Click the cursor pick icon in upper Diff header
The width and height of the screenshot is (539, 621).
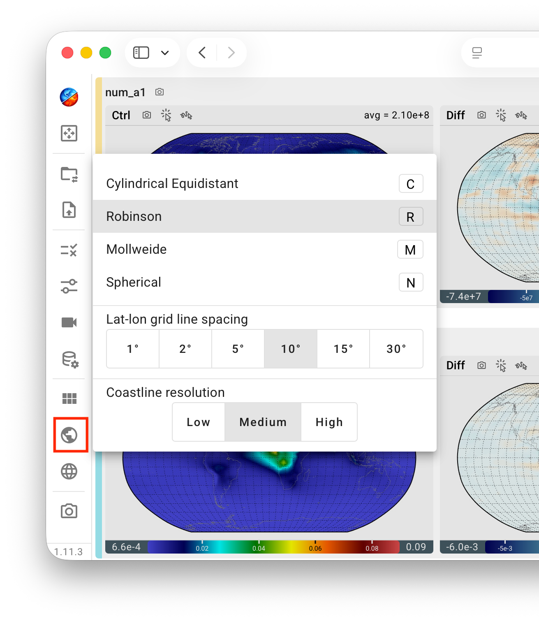coord(501,115)
